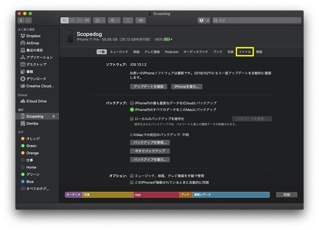
Task: Switch to list view in toolbar
Action: click(x=72, y=20)
